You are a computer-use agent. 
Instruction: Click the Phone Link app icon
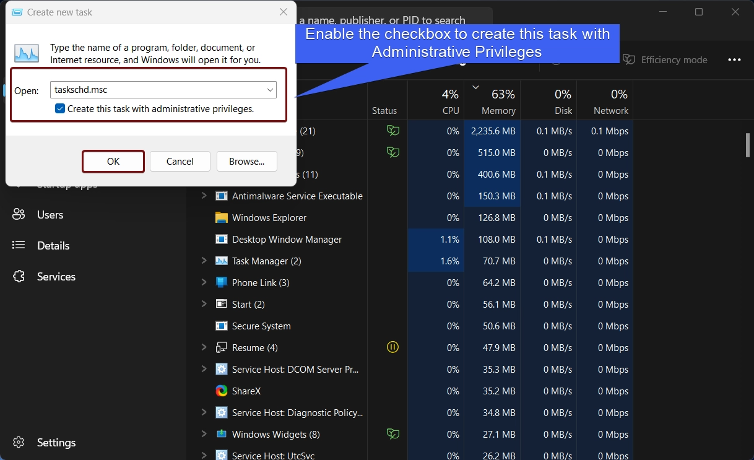click(222, 282)
